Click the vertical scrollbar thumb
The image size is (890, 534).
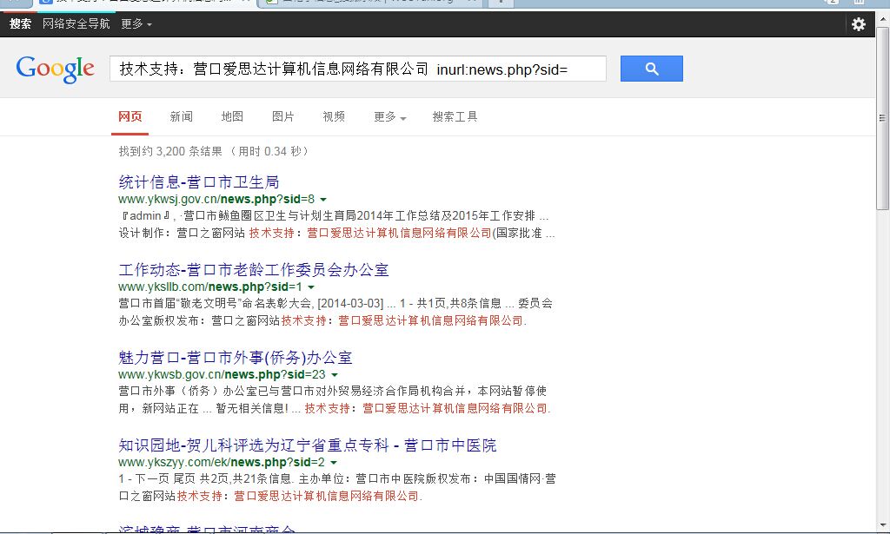(x=883, y=118)
